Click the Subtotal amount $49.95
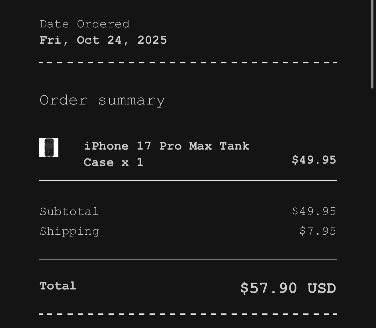Image resolution: width=376 pixels, height=328 pixels. point(314,212)
